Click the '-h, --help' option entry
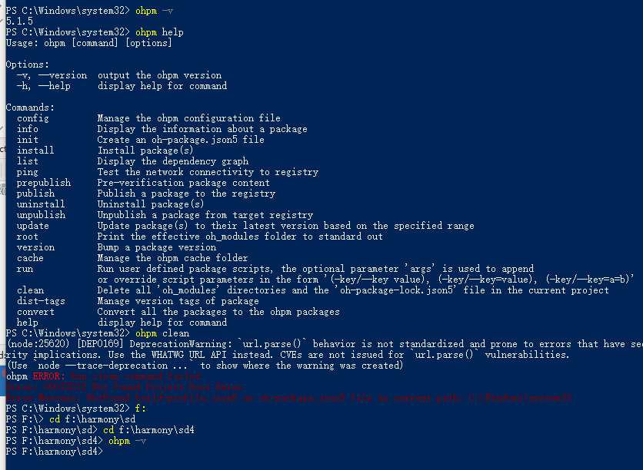Viewport: 643px width, 470px height. coord(44,86)
